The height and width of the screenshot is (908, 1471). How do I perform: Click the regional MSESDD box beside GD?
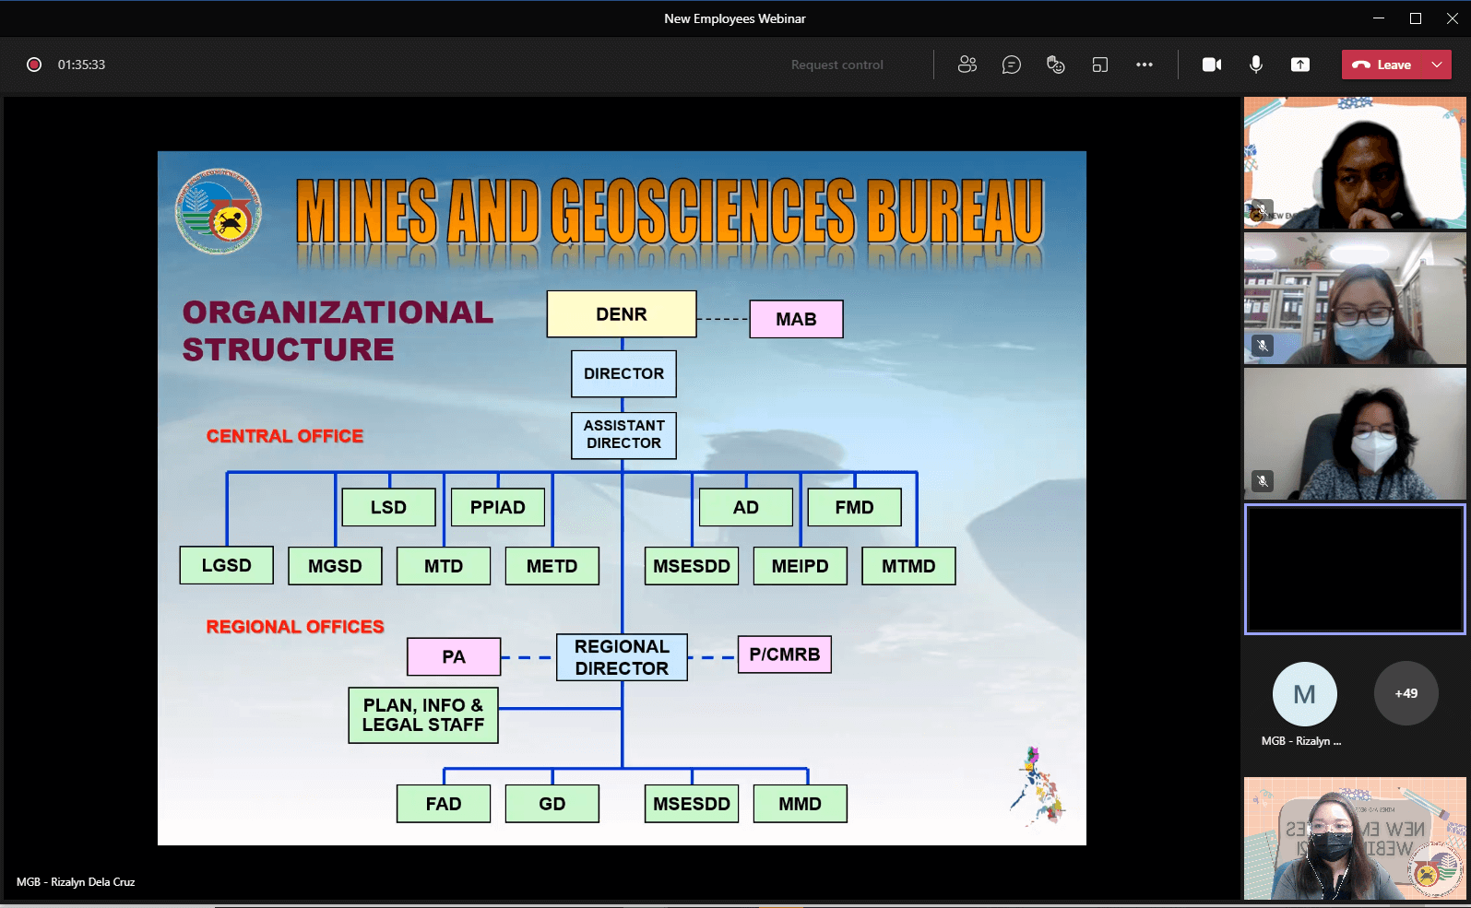coord(692,804)
